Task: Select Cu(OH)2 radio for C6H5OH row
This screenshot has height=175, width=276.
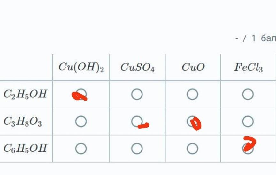Action: tap(81, 149)
